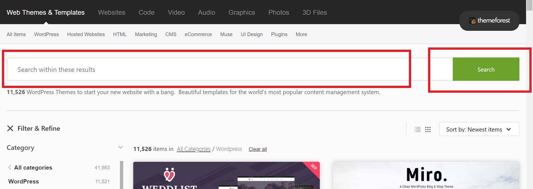533x189 pixels.
Task: Go to the Audio section
Action: point(207,12)
